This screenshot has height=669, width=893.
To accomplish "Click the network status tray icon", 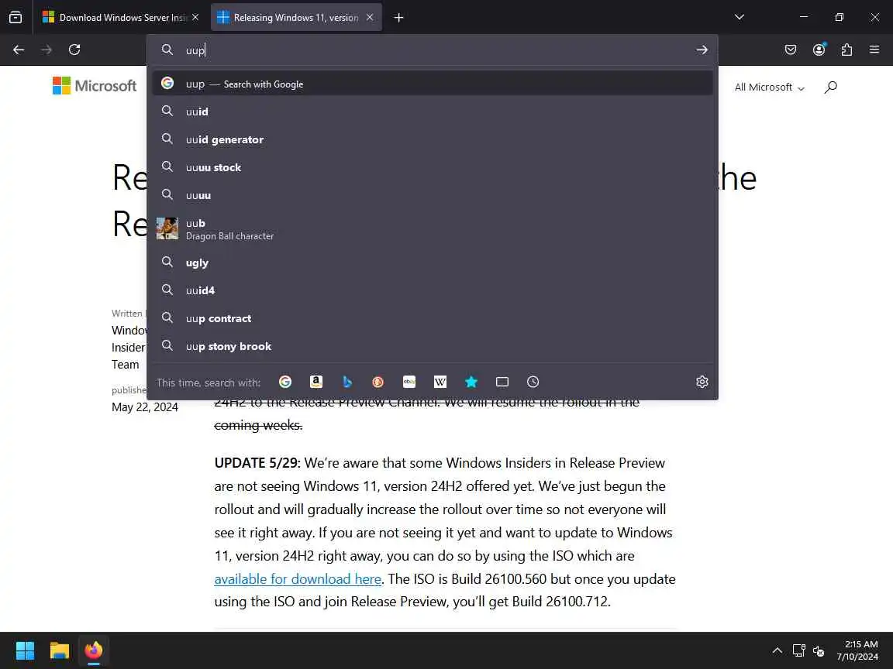I will pyautogui.click(x=799, y=650).
